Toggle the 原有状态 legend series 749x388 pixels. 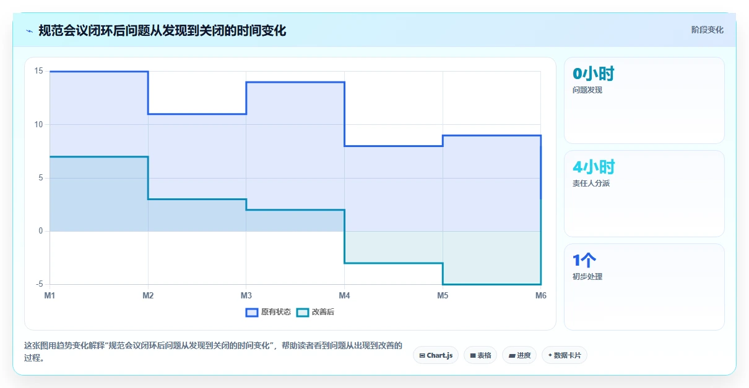pyautogui.click(x=268, y=312)
